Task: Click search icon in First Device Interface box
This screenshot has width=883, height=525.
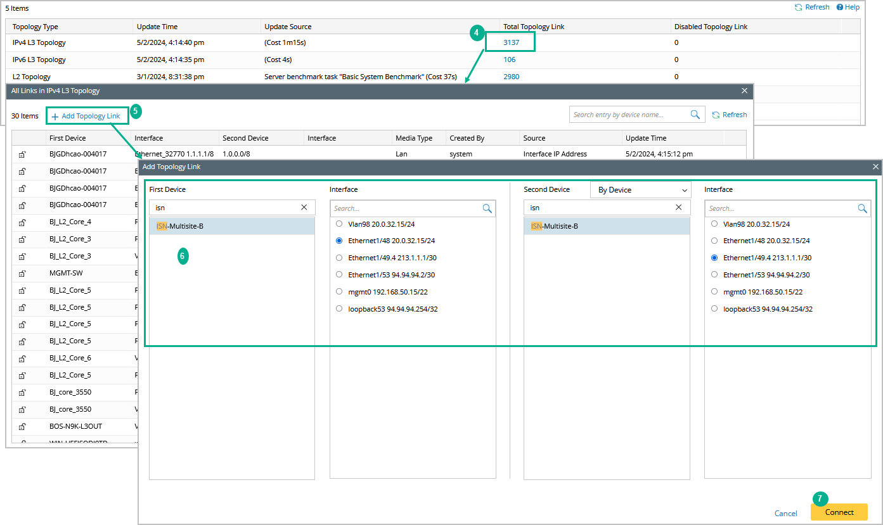Action: pyautogui.click(x=487, y=208)
